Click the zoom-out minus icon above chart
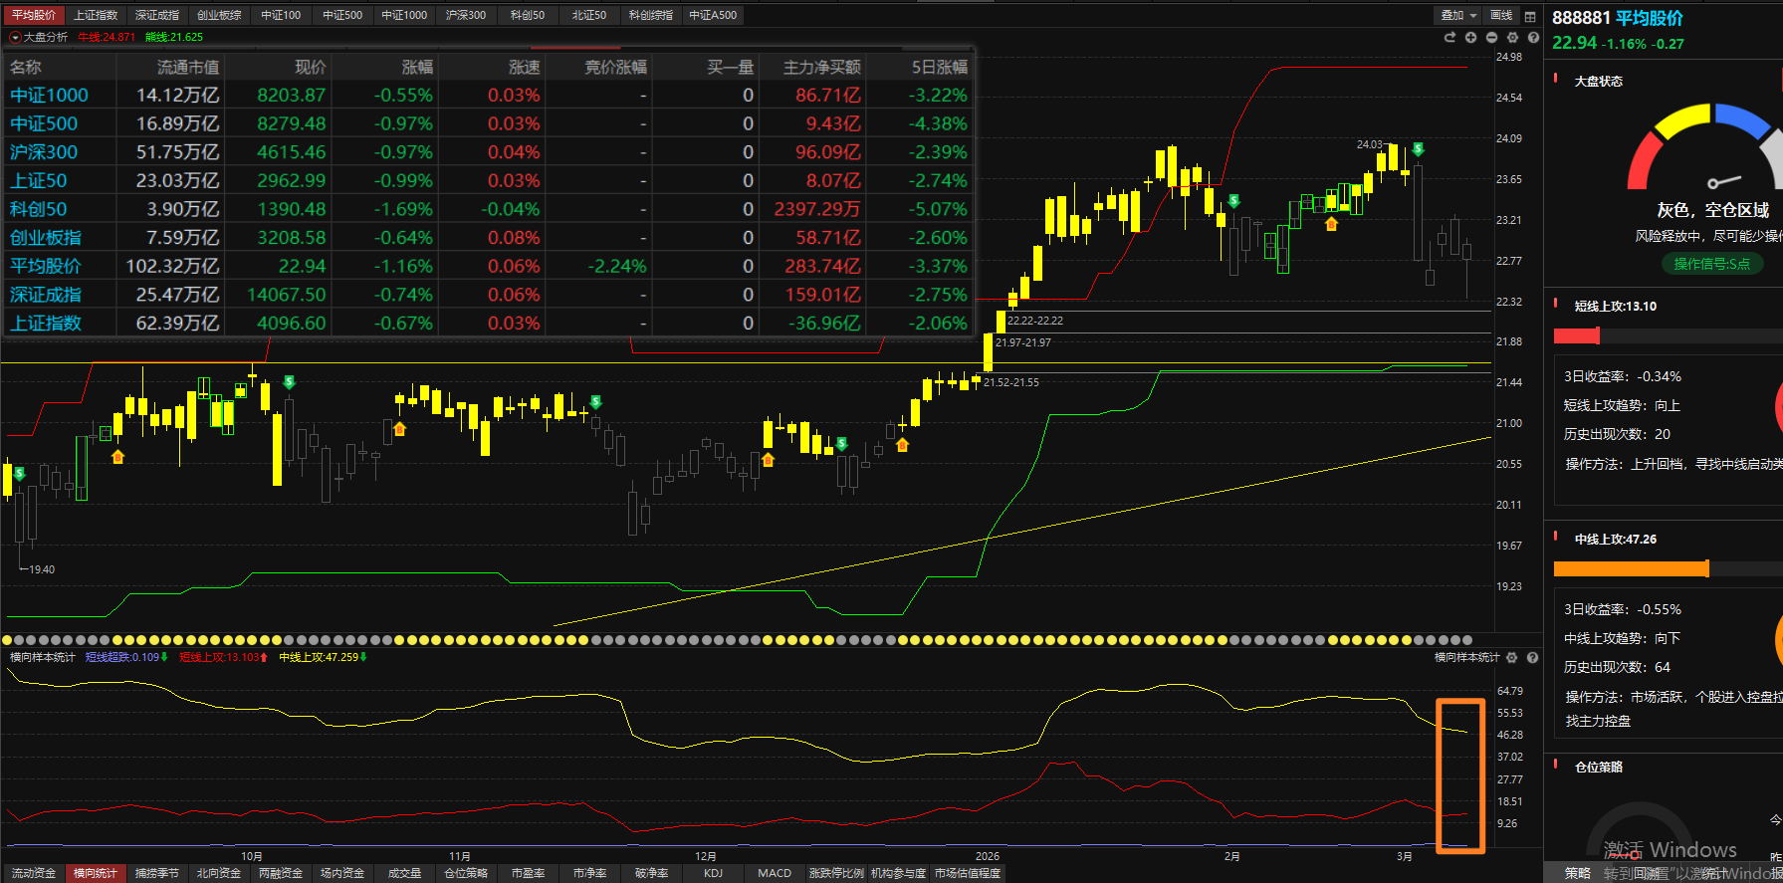This screenshot has height=883, width=1783. point(1491,37)
